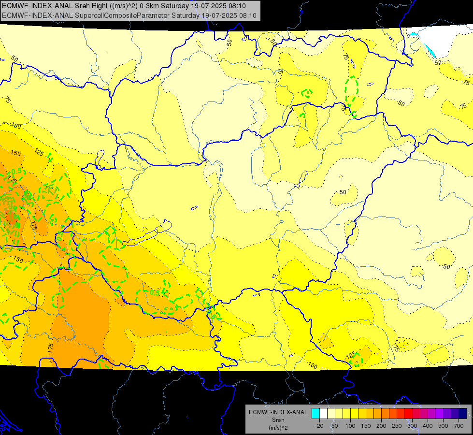This screenshot has width=473, height=435.
Task: Click the 0 contour label beside the cyan patch
Action: 408,37
